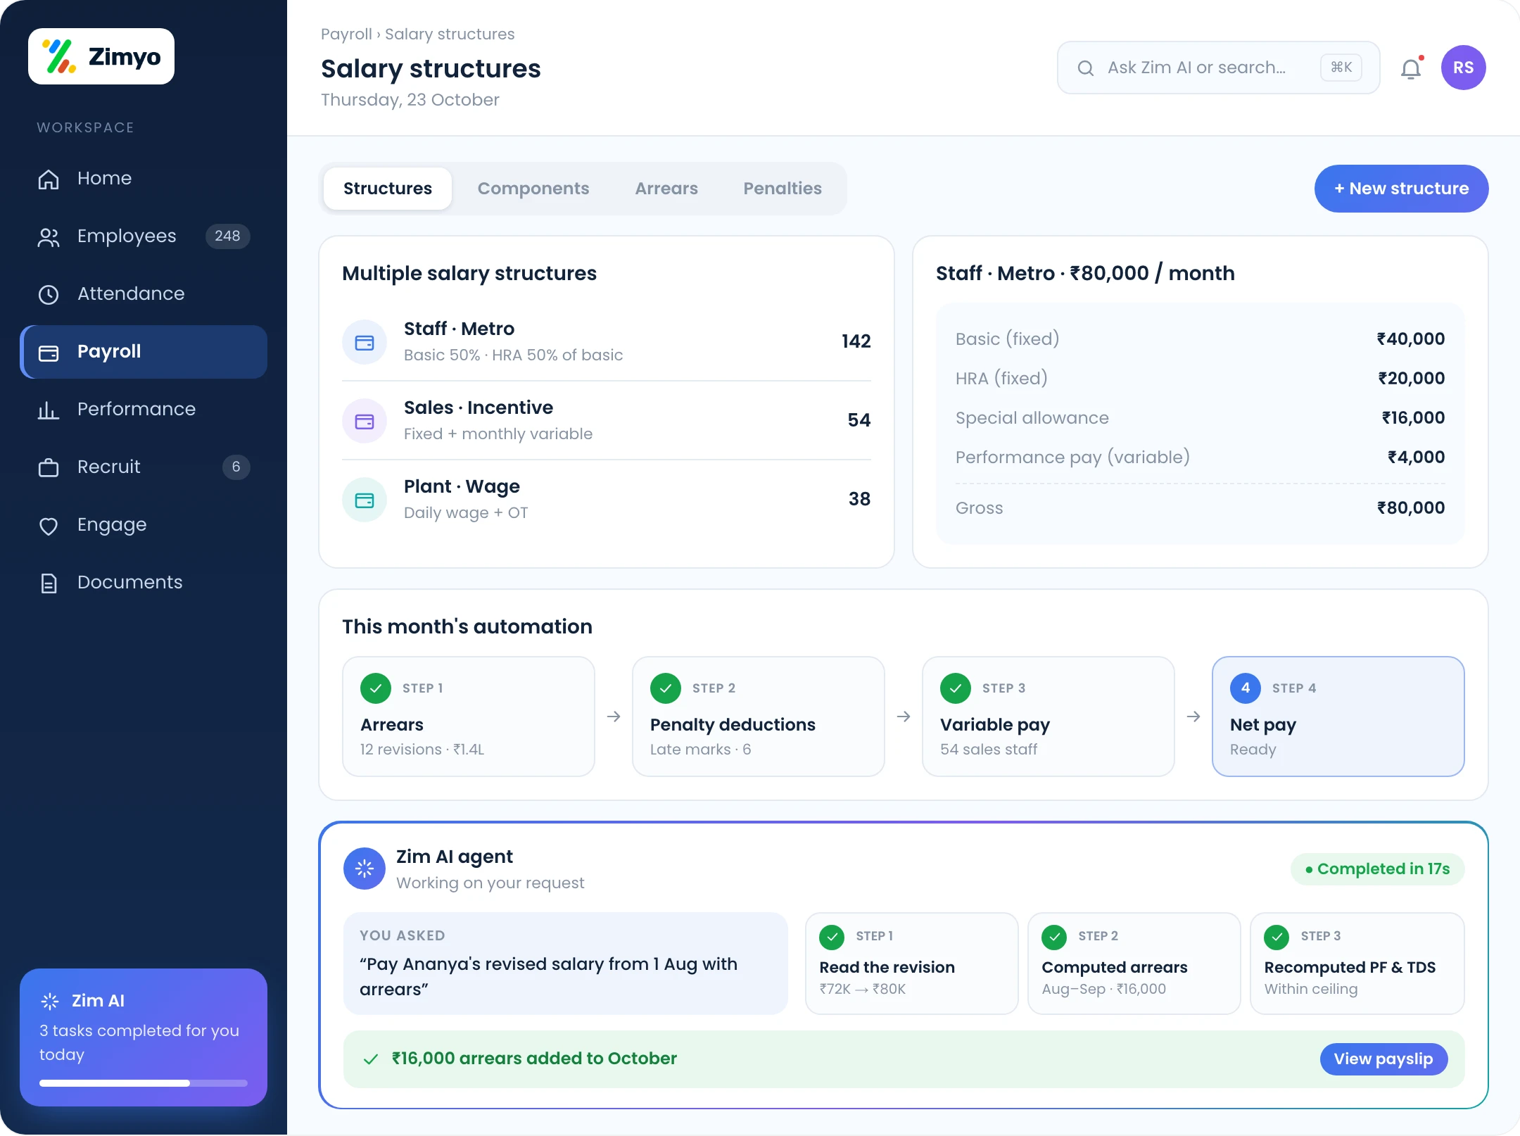Switch to the Arrears tab
This screenshot has height=1136, width=1520.
click(x=666, y=189)
